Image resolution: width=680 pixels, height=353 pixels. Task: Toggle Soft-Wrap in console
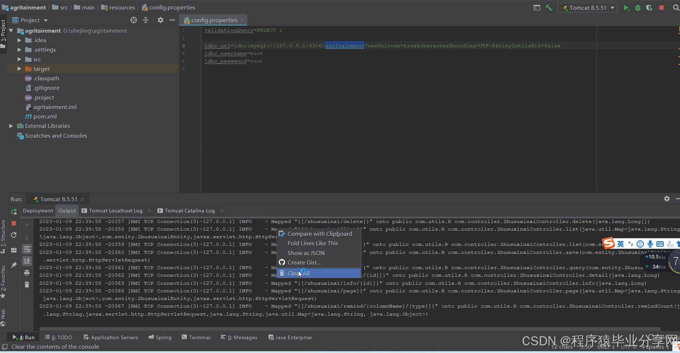point(27,249)
